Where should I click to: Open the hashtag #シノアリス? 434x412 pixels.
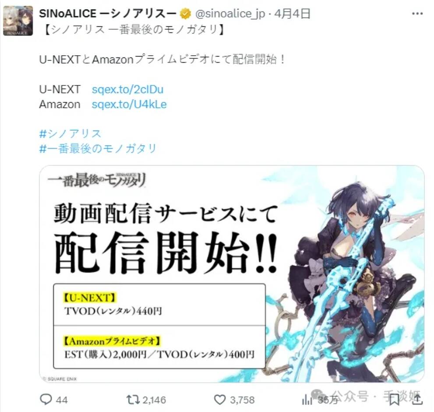[x=71, y=134]
